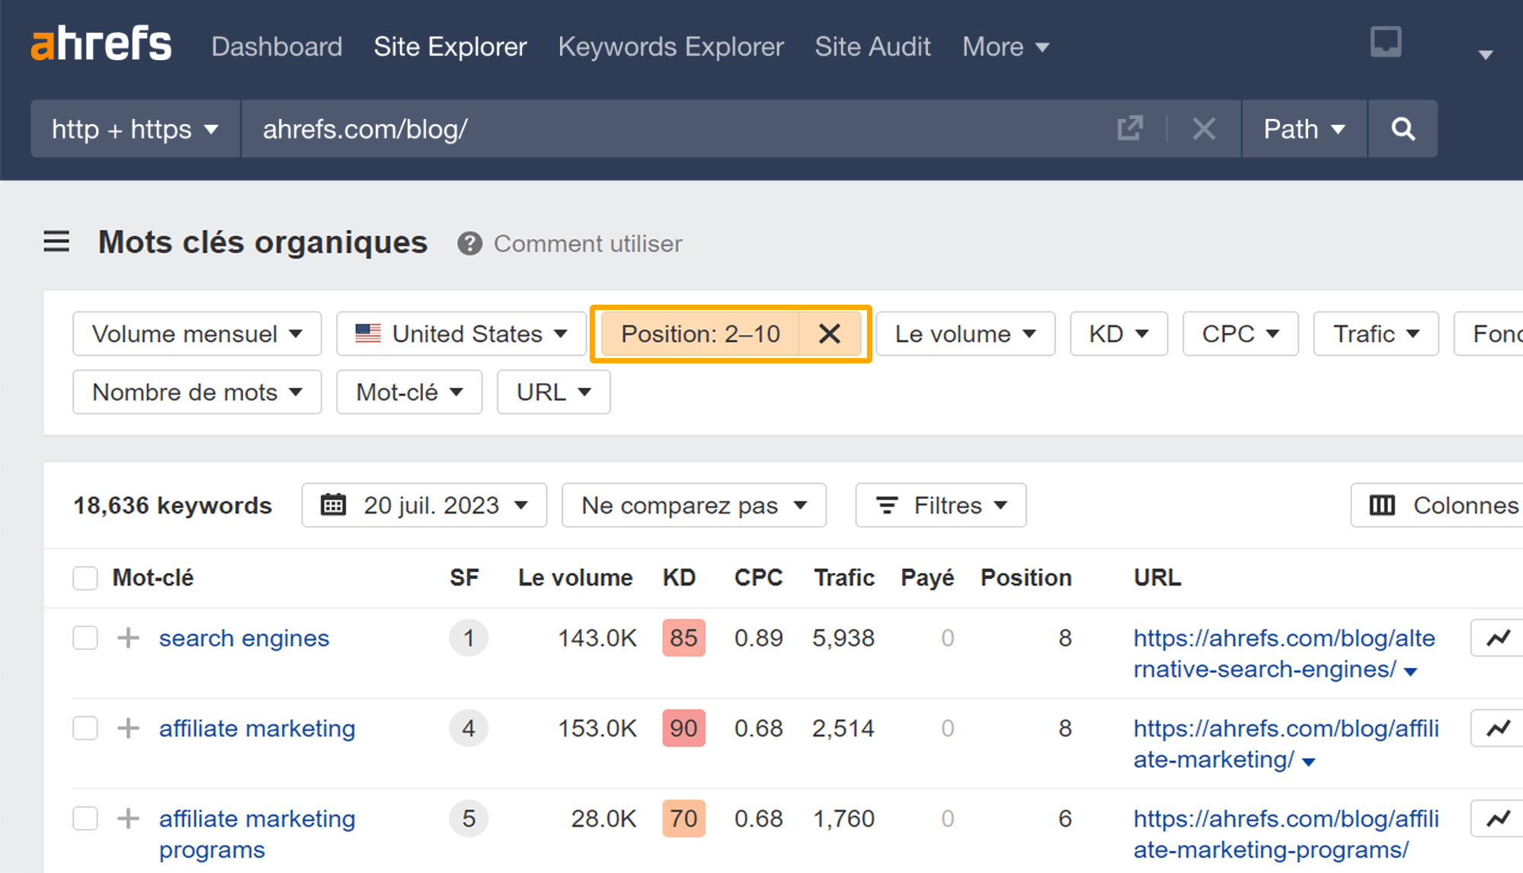Image resolution: width=1523 pixels, height=873 pixels.
Task: Open the search magnifier to run query
Action: [x=1403, y=129]
